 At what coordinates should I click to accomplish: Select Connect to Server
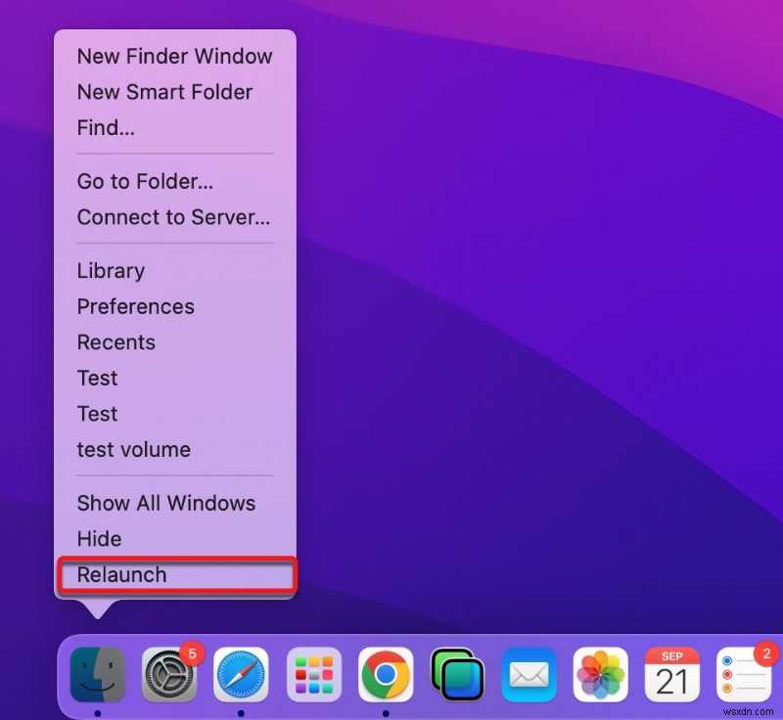(x=172, y=217)
